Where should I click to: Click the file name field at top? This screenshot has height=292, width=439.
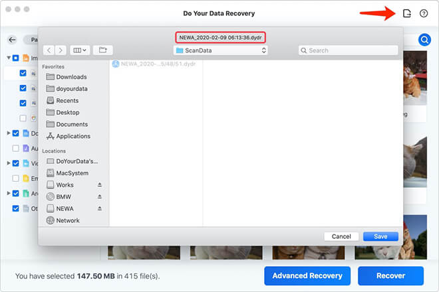tap(219, 37)
